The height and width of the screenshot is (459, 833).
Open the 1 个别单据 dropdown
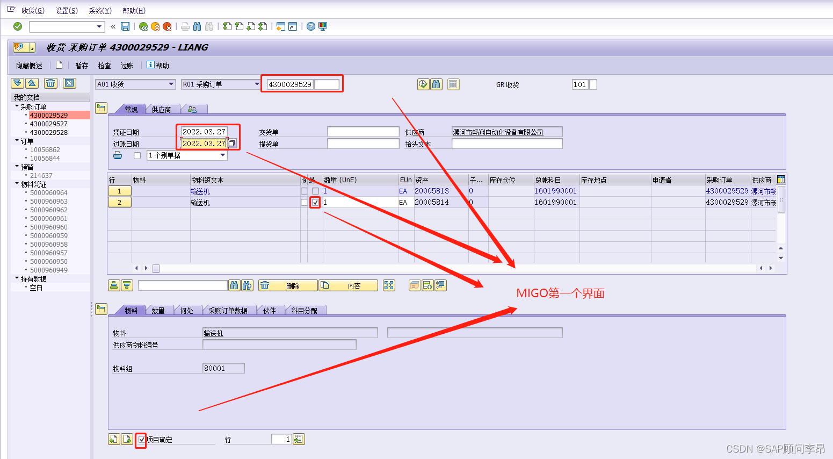[x=223, y=155]
